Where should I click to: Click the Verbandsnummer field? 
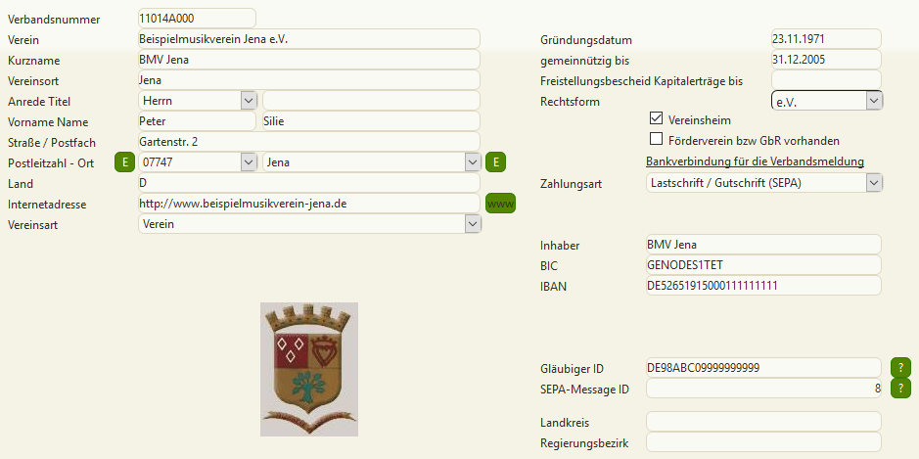[x=197, y=18]
